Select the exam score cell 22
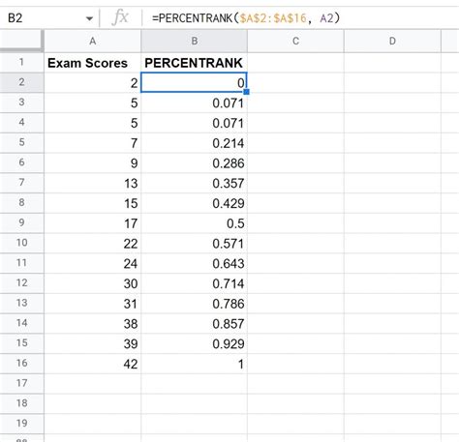Viewport: 459px width, 442px height. [x=93, y=243]
